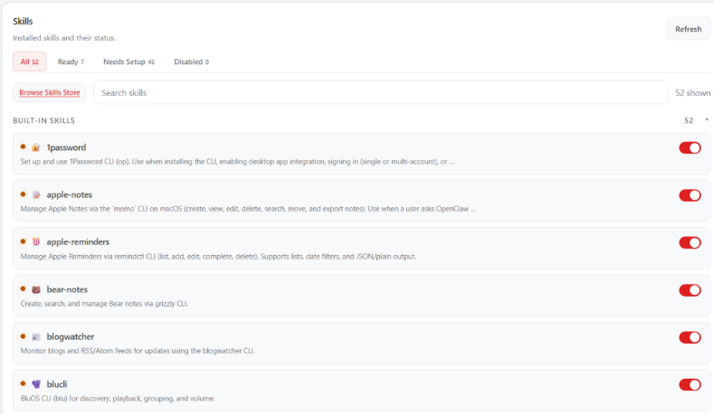Screen dimensions: 714x415
Task: Click the bear-notes skill name
Action: pyautogui.click(x=67, y=289)
